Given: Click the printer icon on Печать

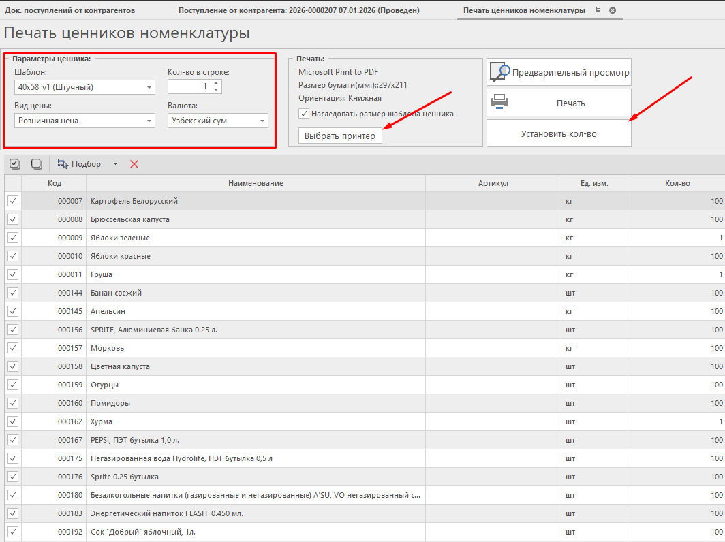Looking at the screenshot, I should tap(500, 103).
